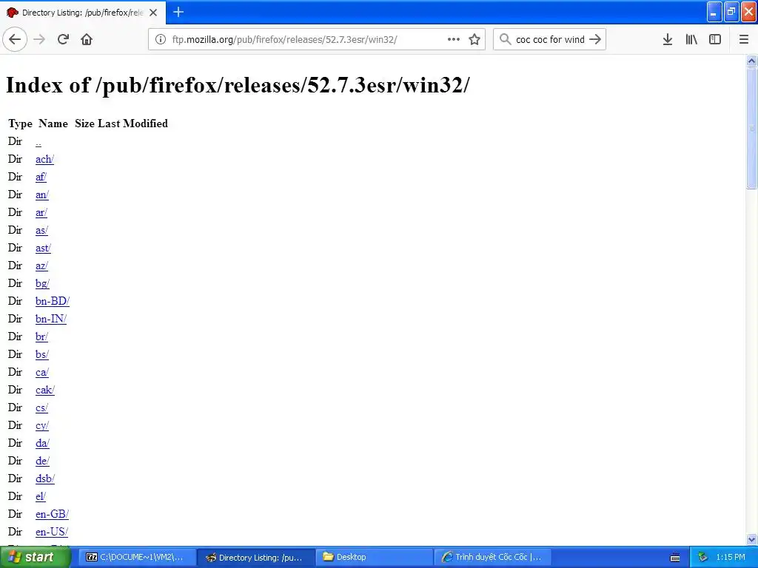
Task: Open the br/ directory
Action: point(41,337)
